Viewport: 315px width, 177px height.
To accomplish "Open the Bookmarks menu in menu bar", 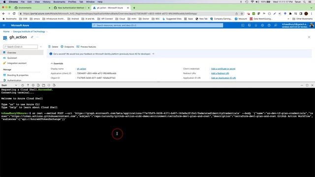I will coord(59,2).
